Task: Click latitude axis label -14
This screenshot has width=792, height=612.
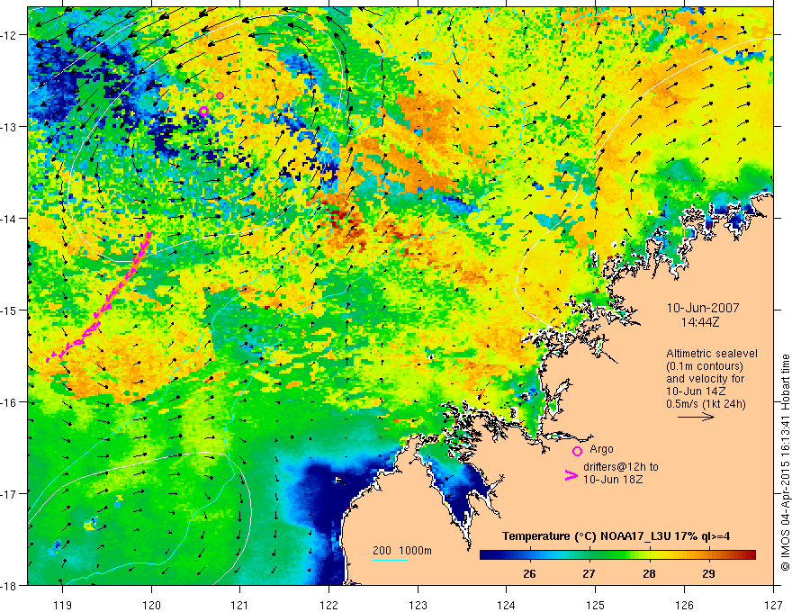Action: (9, 219)
